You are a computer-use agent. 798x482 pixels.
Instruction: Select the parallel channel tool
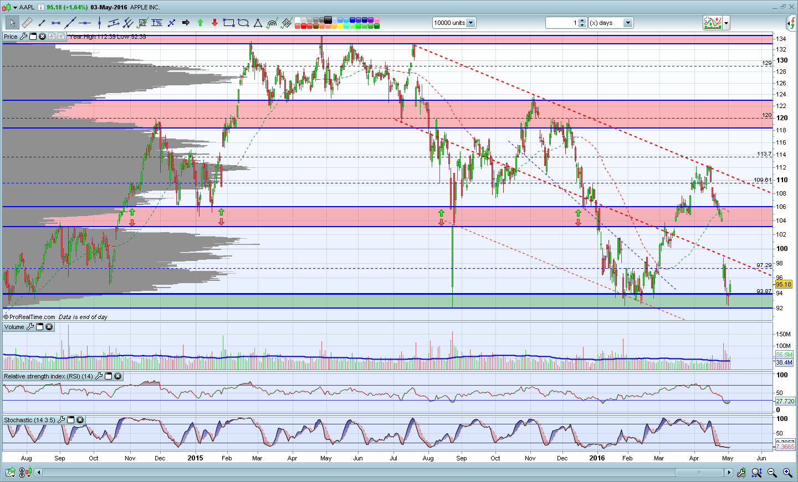(114, 23)
